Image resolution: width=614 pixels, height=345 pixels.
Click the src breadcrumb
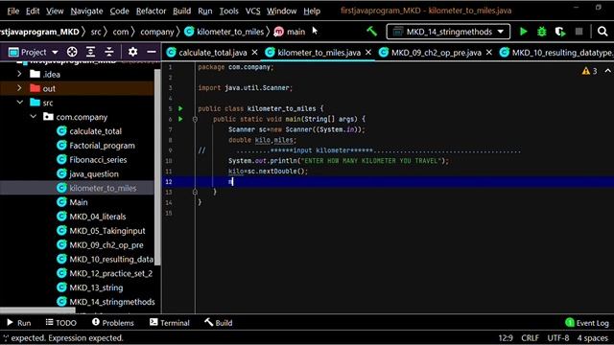tap(96, 32)
